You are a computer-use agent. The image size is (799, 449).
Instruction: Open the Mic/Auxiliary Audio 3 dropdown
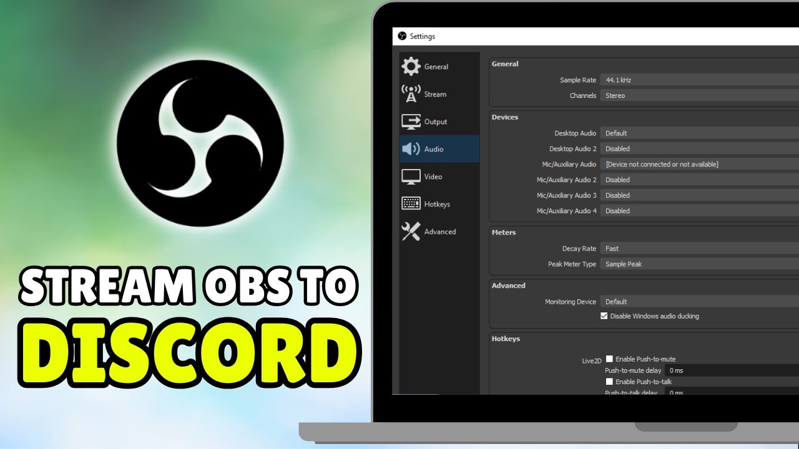699,195
